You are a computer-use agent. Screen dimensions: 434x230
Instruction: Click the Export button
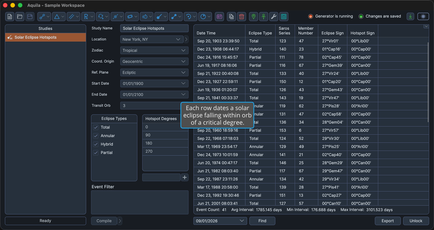tap(388, 221)
